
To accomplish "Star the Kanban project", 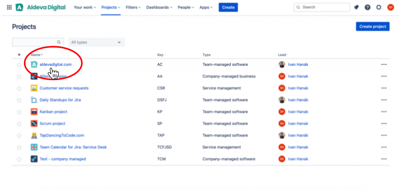I will (x=19, y=112).
